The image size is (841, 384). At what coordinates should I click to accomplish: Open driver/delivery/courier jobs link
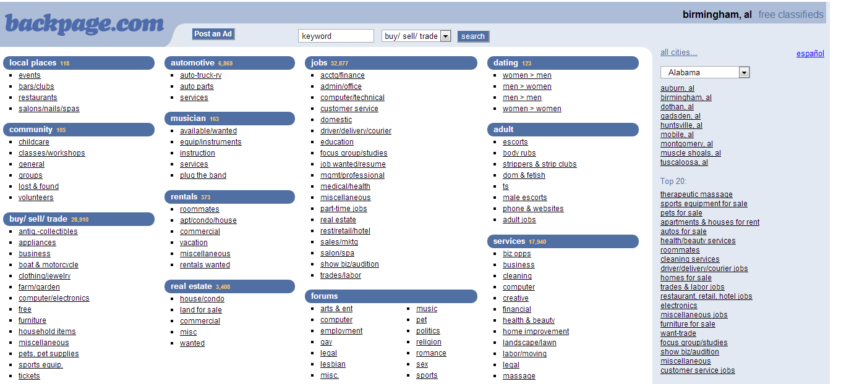click(x=356, y=131)
